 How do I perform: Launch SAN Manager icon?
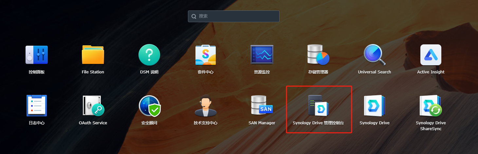262,106
